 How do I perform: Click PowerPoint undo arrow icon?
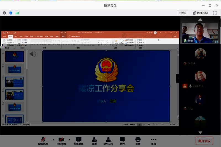(x=7, y=33)
